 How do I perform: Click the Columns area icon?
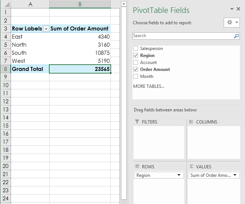pos(191,122)
